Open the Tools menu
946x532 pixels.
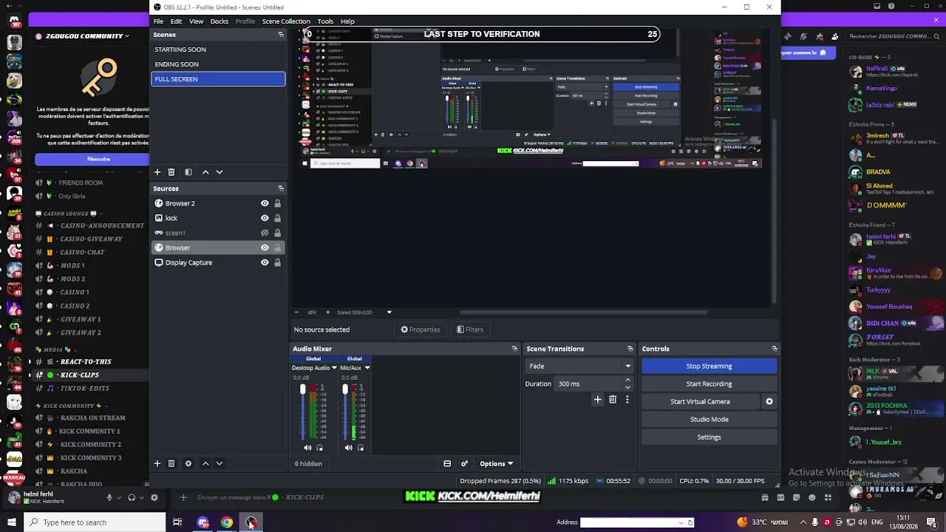coord(325,21)
